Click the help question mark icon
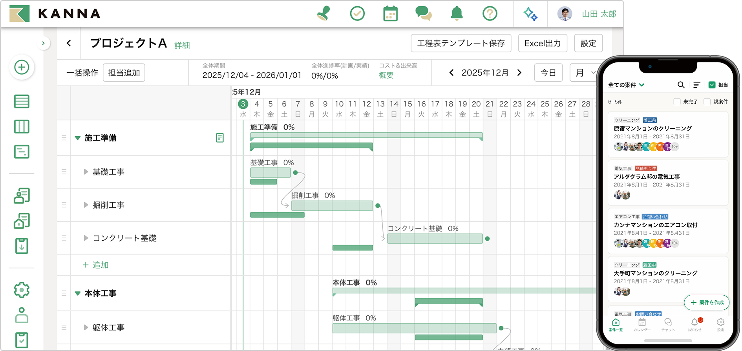The height and width of the screenshot is (351, 742). tap(490, 14)
